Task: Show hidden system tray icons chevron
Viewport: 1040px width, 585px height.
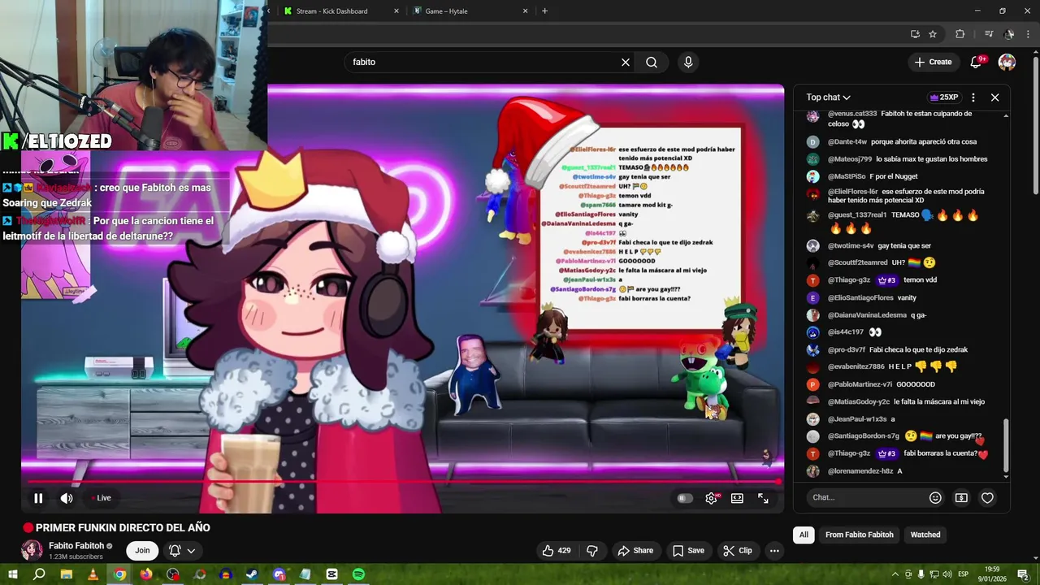Action: coord(895,574)
